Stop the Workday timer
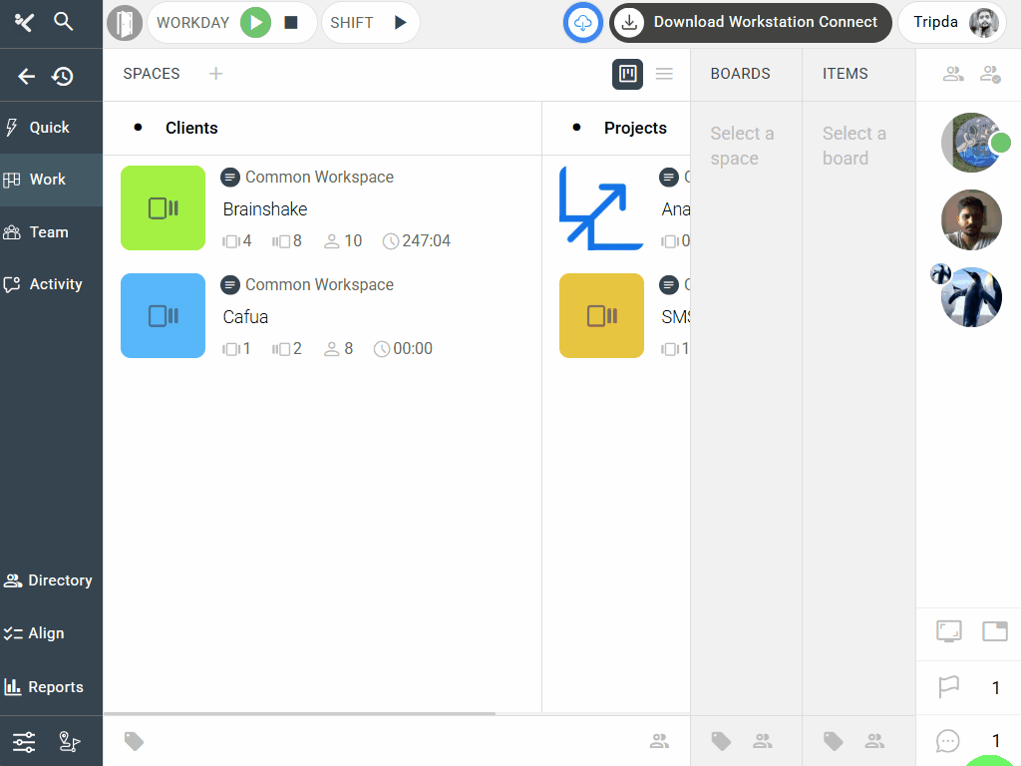1021x766 pixels. point(291,22)
